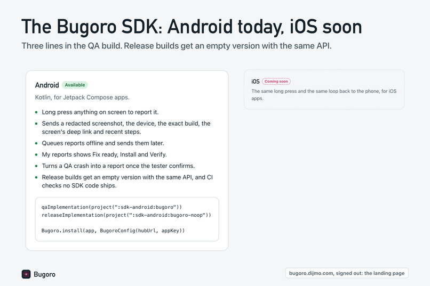
Task: Click the qaImplementation code line
Action: [x=112, y=207]
